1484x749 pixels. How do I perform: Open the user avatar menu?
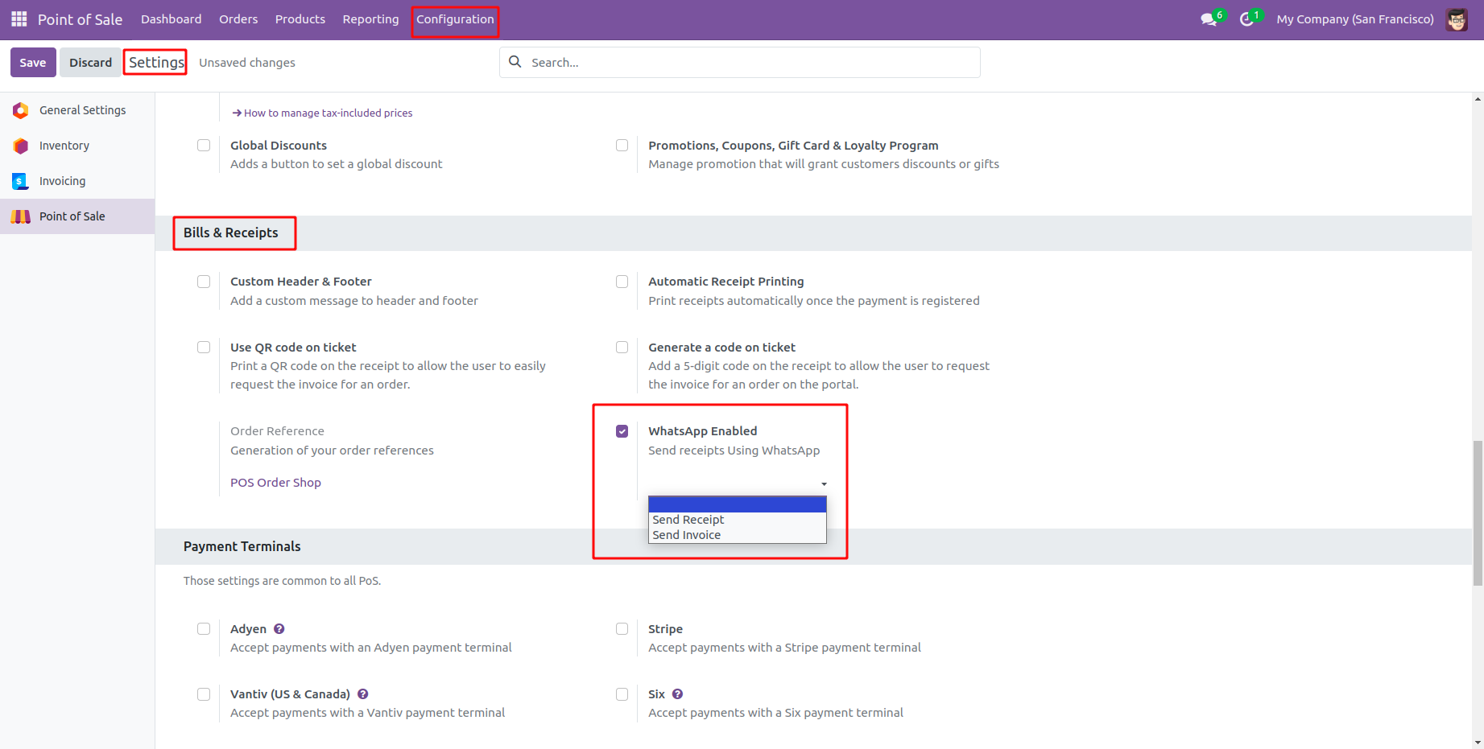1457,19
